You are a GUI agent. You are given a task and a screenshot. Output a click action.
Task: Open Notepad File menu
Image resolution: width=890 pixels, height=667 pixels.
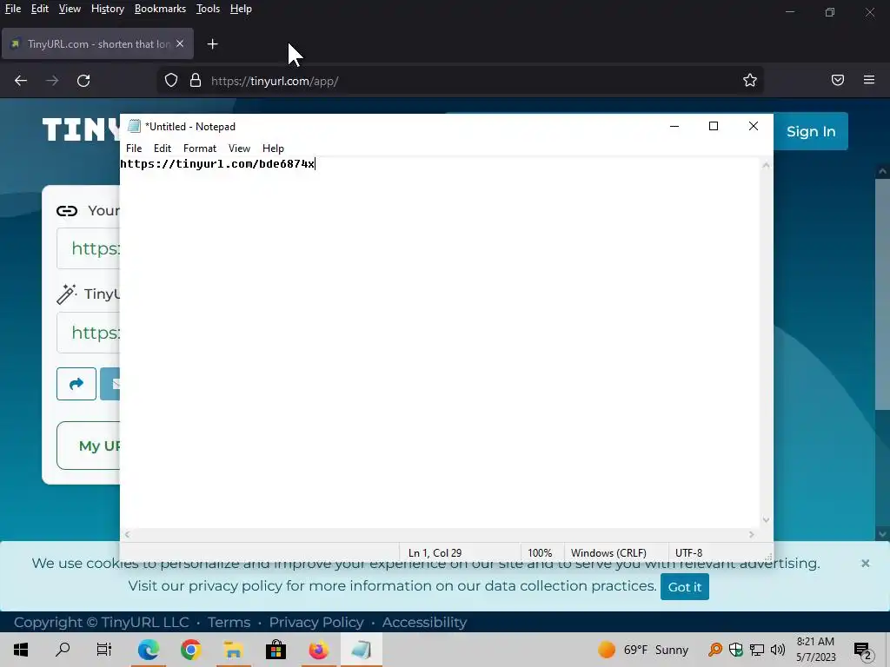(134, 148)
